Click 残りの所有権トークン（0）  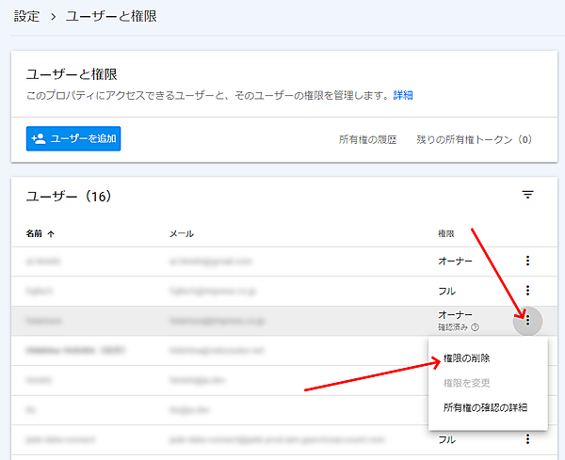[x=475, y=139]
